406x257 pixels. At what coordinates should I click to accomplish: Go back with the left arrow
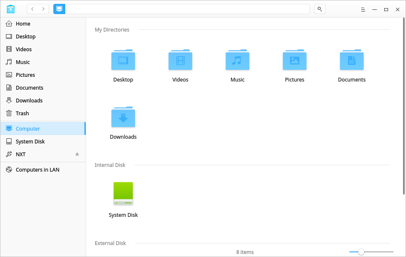pos(32,9)
